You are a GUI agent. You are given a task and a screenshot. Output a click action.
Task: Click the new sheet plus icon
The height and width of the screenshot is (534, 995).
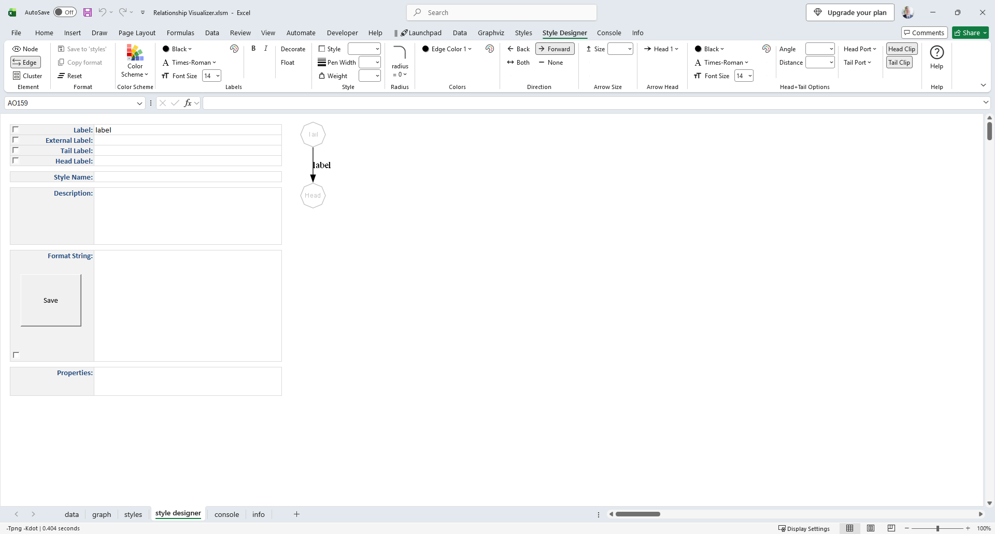click(x=296, y=514)
